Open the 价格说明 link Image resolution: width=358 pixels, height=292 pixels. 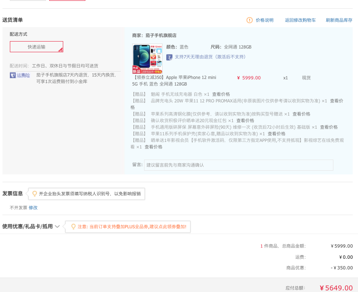click(264, 20)
